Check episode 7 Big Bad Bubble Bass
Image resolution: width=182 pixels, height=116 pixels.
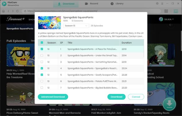coord(42,88)
